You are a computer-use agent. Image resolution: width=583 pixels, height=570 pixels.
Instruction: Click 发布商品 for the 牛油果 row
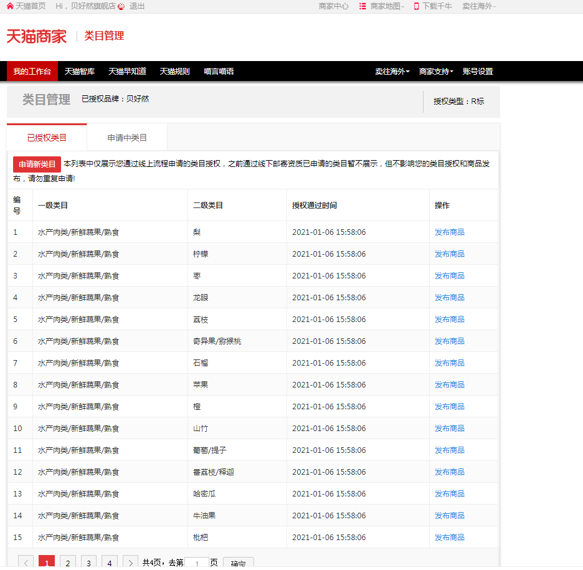[x=450, y=516]
